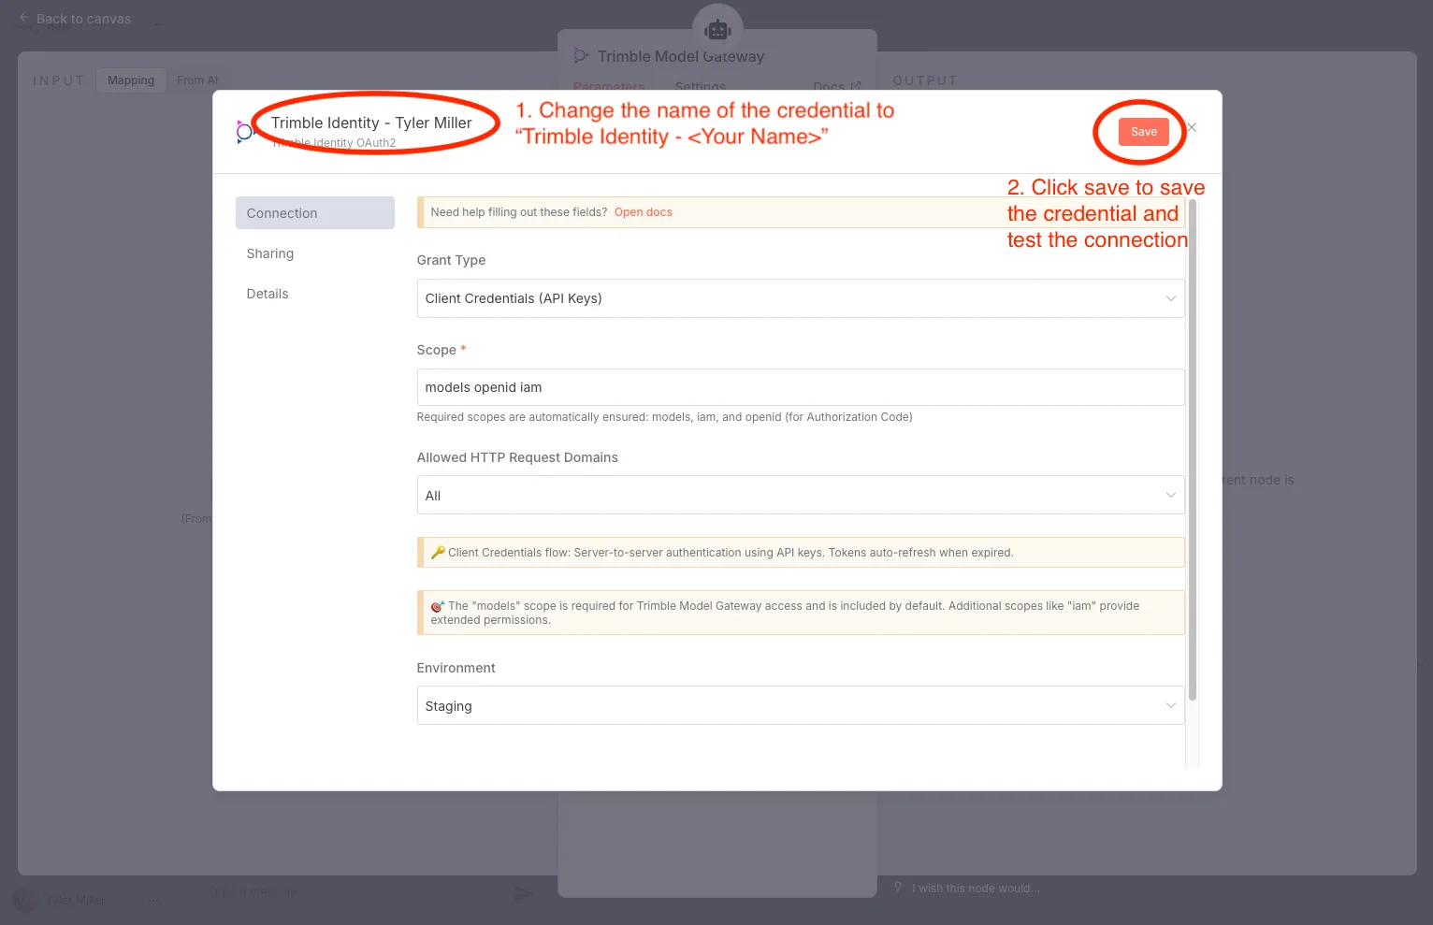This screenshot has width=1433, height=925.
Task: Open the three-dot menu beside Tyler Miller
Action: (154, 901)
